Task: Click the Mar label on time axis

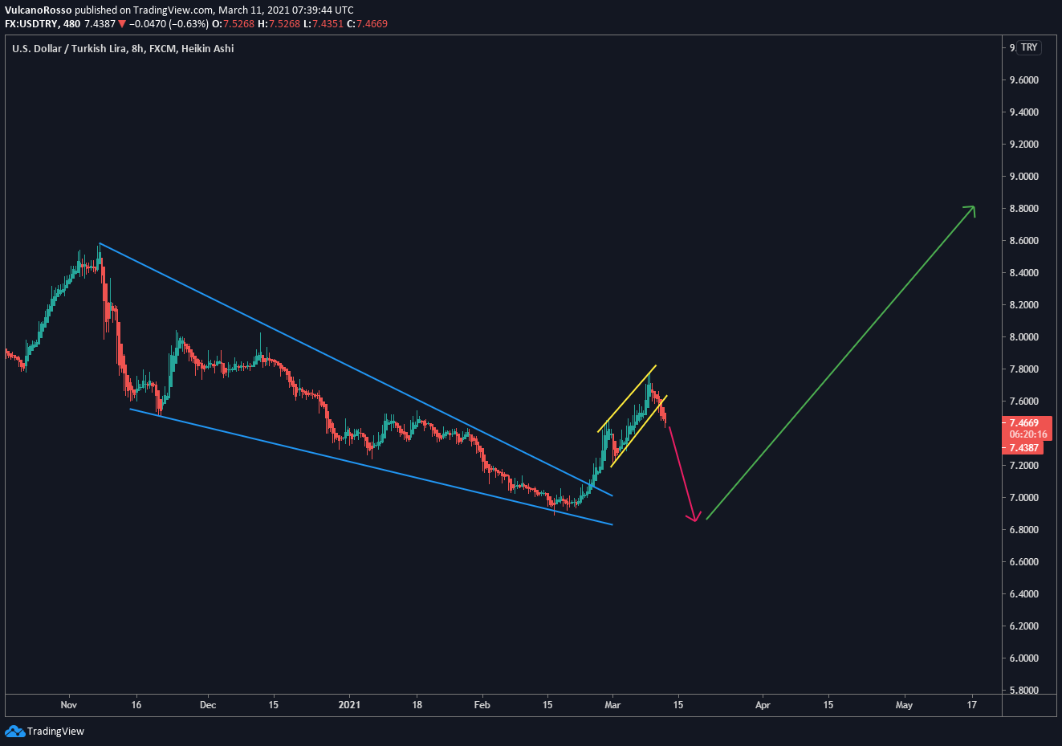Action: [x=612, y=705]
